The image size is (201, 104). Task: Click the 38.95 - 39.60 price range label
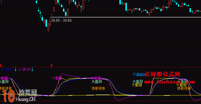[x=61, y=21]
